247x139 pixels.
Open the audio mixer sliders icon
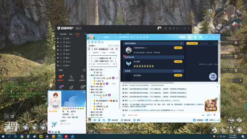coord(104,120)
